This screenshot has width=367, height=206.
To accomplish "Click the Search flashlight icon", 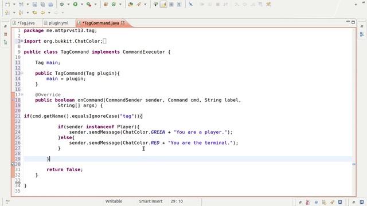I will point(139,4).
